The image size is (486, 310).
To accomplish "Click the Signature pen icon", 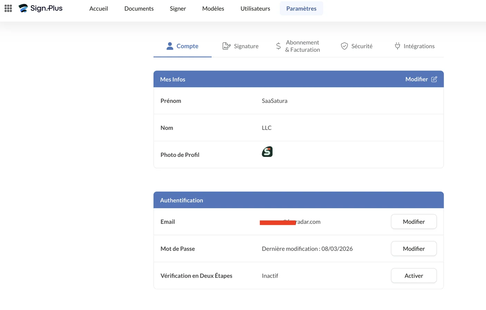I will pyautogui.click(x=226, y=46).
